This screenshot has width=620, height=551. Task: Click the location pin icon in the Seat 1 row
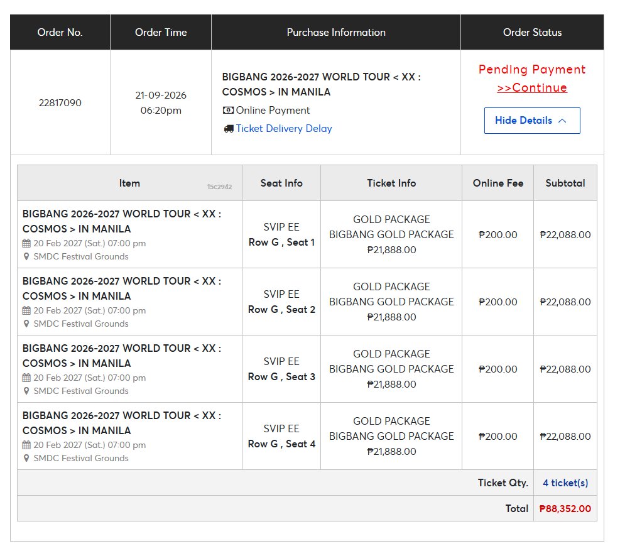coord(26,257)
